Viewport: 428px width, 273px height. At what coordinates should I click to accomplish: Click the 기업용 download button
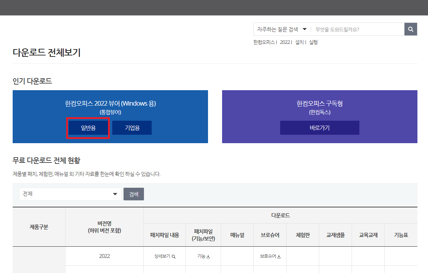[x=132, y=128]
